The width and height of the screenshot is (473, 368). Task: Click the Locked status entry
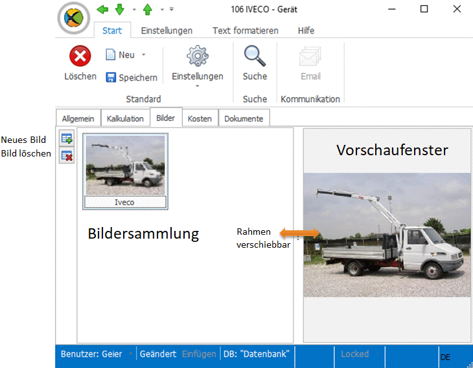(x=355, y=354)
